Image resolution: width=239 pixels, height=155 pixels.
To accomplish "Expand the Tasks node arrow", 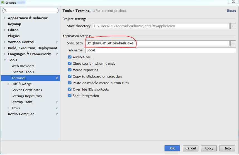I will point(9,108).
